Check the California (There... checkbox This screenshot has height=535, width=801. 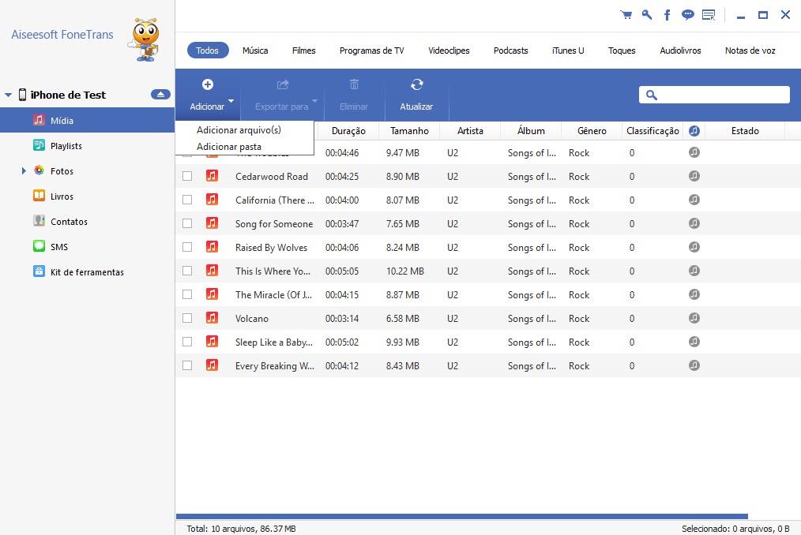coord(187,200)
